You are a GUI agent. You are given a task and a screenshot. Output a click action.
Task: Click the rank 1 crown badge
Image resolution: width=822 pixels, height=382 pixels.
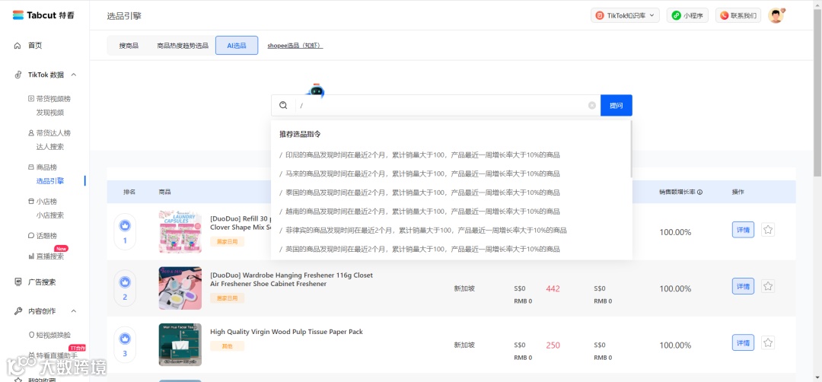point(125,226)
